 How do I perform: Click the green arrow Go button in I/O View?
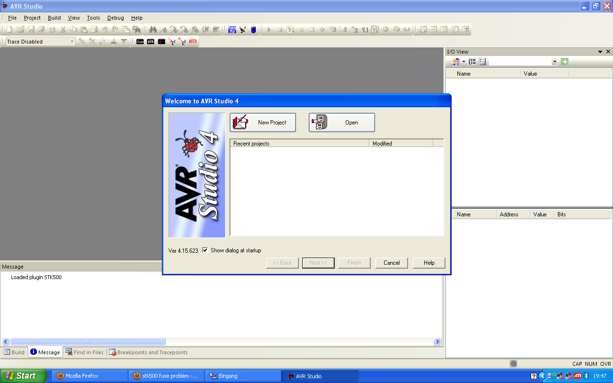coord(565,62)
